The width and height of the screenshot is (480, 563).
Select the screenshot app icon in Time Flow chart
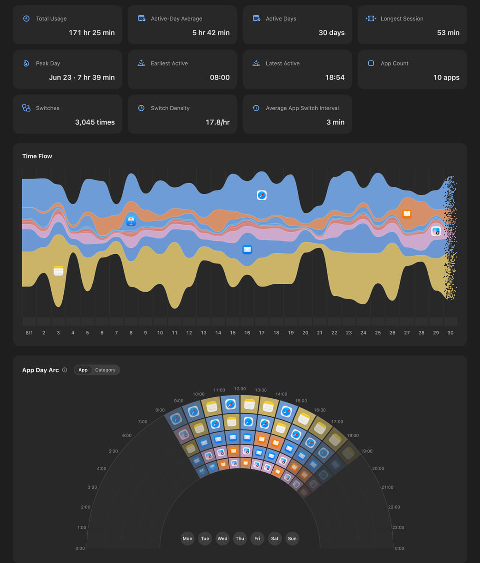[436, 231]
